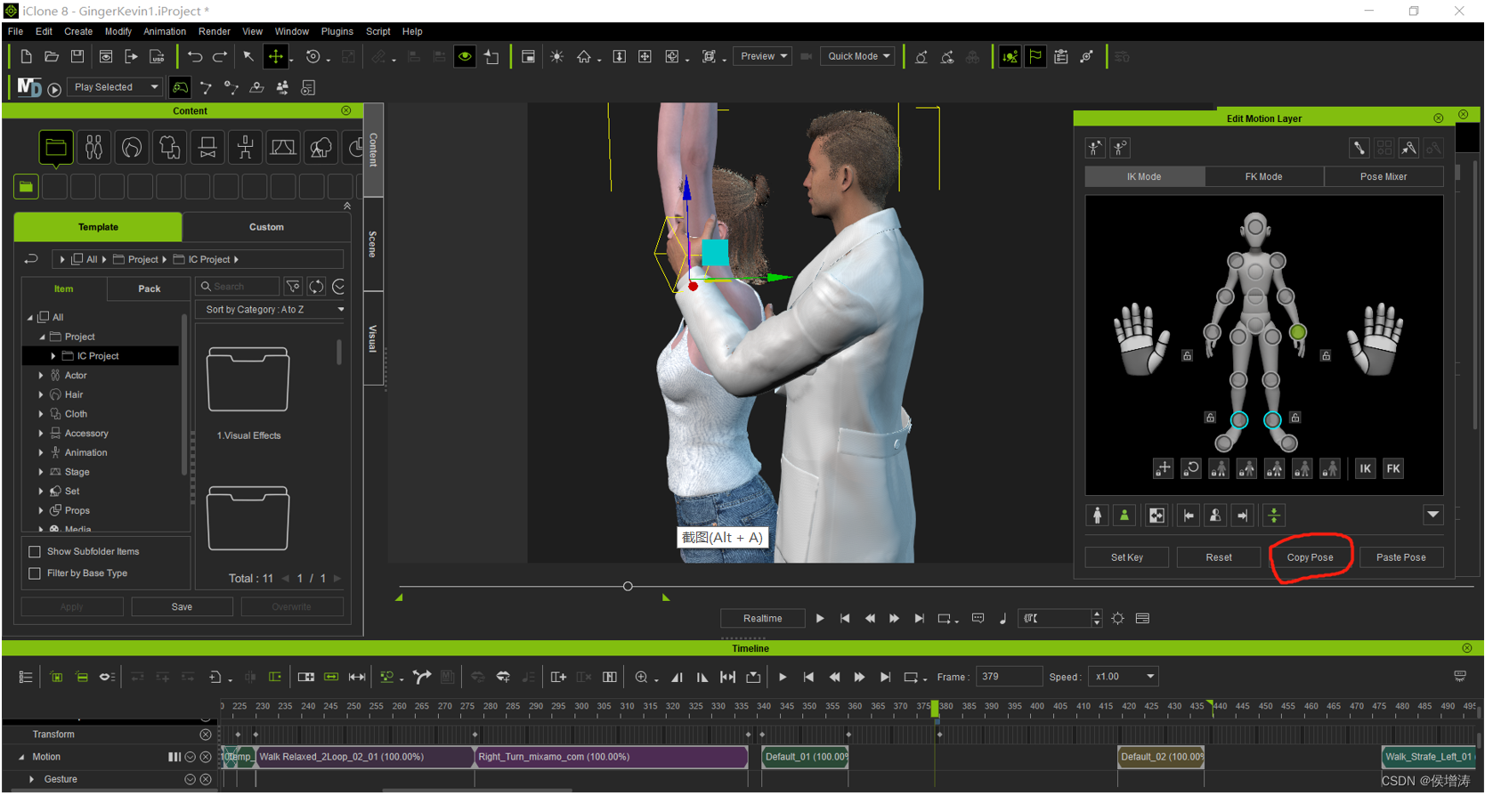
Task: Toggle the eye visibility icon in toolbar
Action: pyautogui.click(x=465, y=57)
